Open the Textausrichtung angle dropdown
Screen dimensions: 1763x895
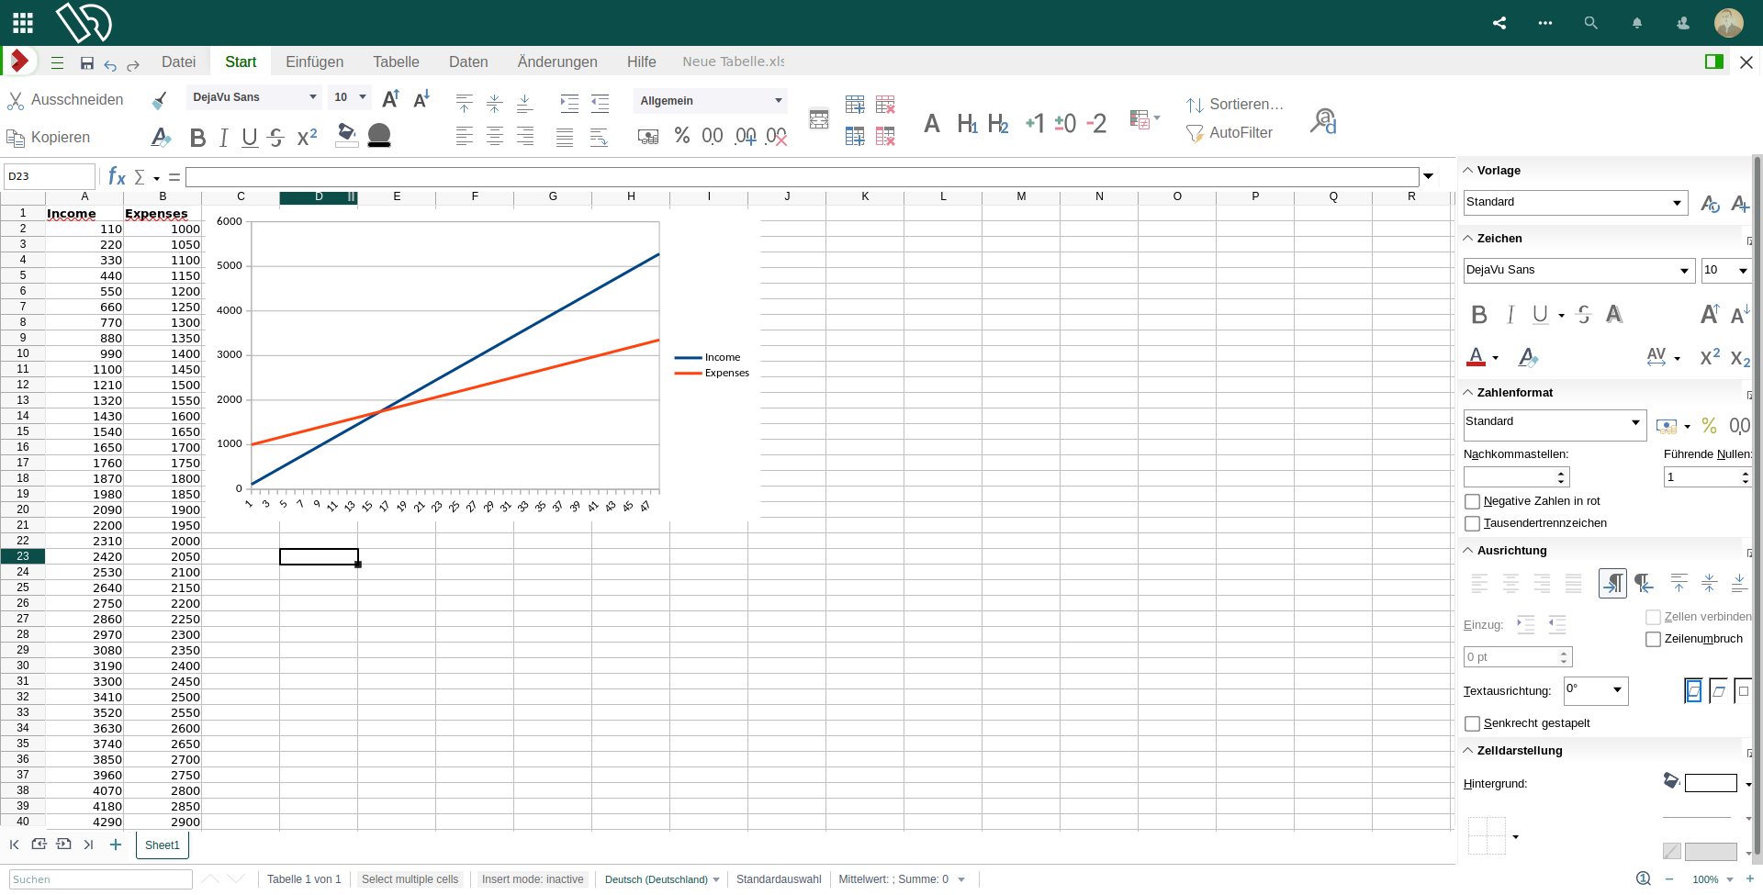click(1596, 690)
